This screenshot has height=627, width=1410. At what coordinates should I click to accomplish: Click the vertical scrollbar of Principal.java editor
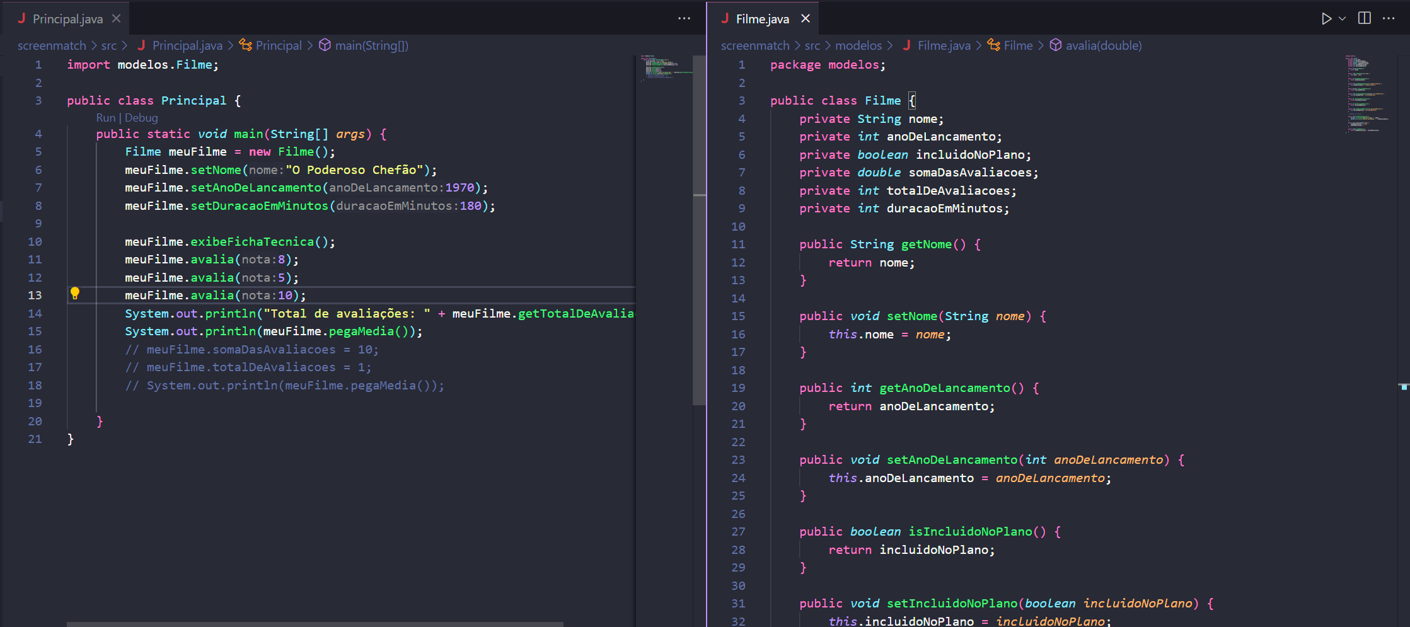tap(699, 230)
